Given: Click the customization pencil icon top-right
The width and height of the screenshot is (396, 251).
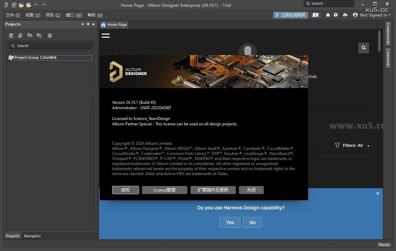Looking at the screenshot, I should tap(345, 15).
